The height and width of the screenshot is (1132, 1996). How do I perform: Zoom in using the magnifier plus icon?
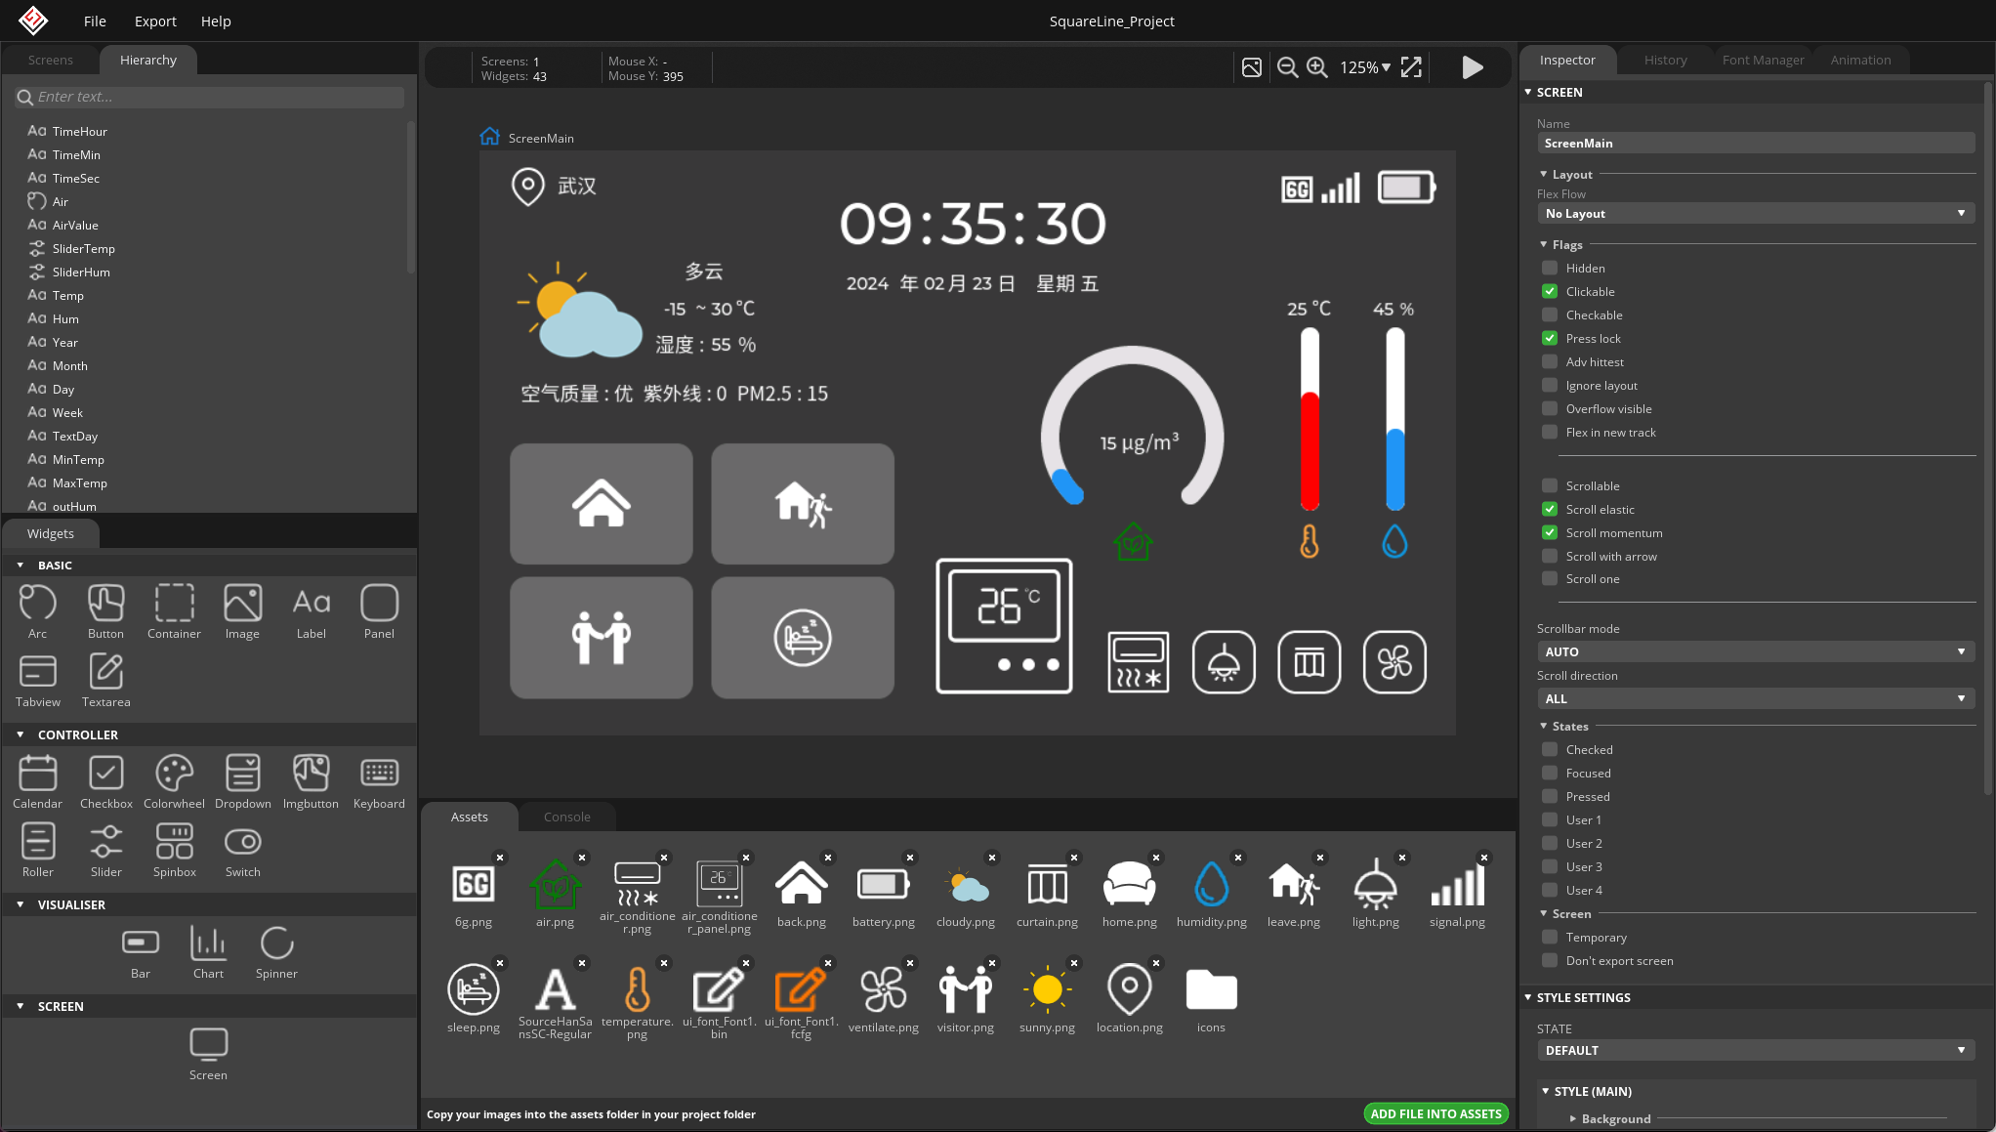click(1316, 67)
